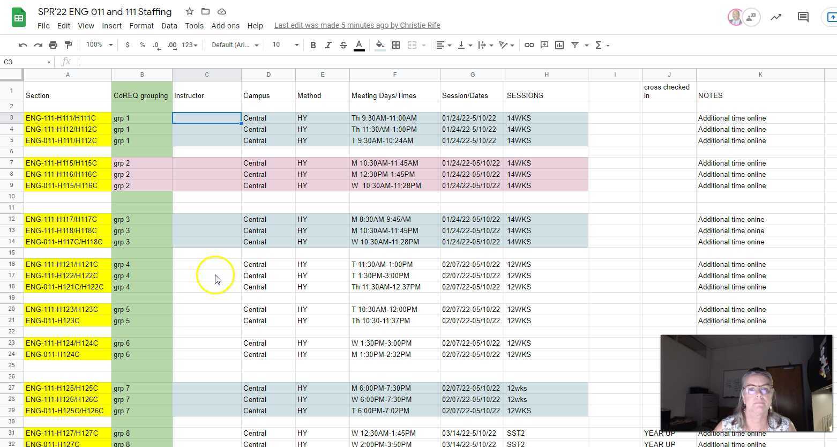Print the spreadsheet
The image size is (837, 447).
[53, 44]
